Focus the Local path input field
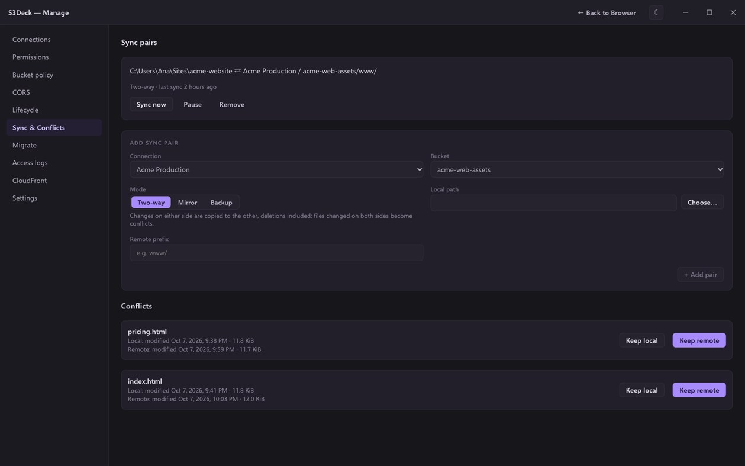745x466 pixels. (554, 203)
